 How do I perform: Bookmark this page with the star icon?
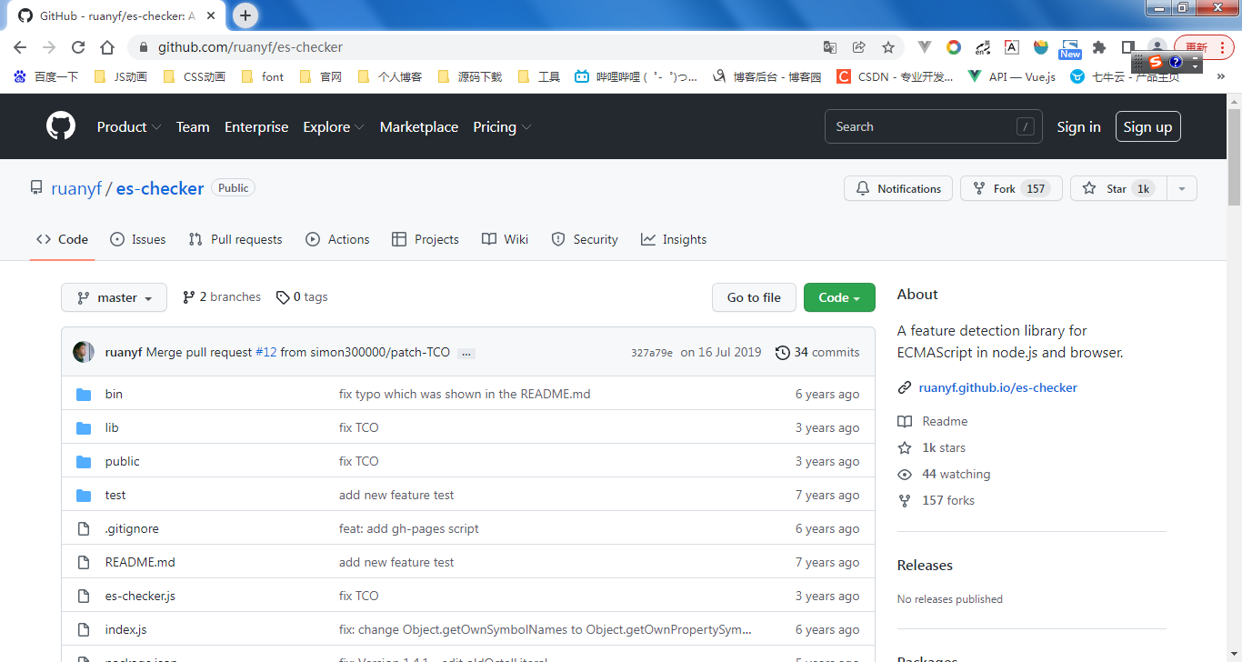(x=888, y=47)
